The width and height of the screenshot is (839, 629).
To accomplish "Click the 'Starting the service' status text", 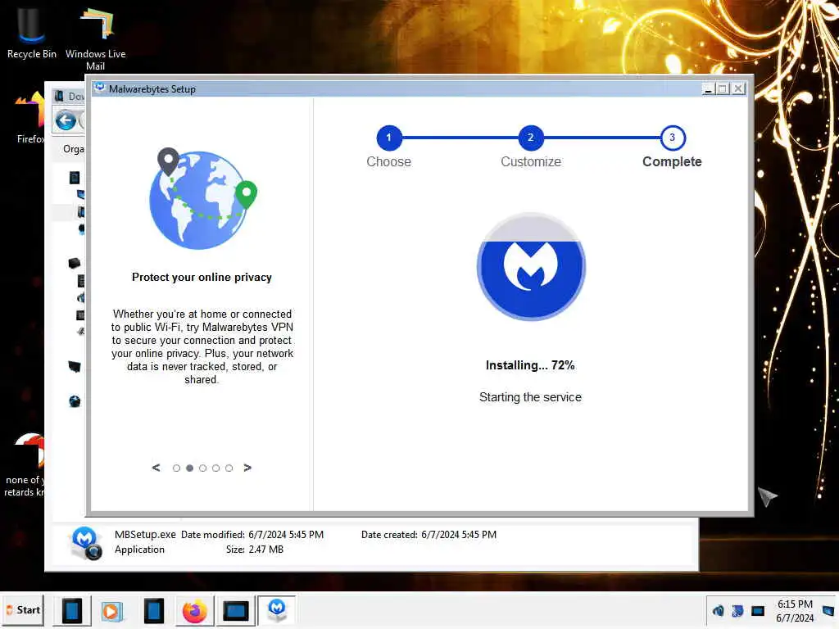I will [x=530, y=397].
